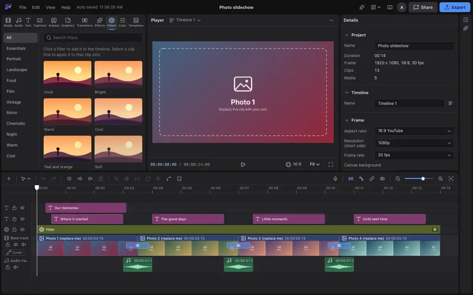Zoom in on the timeline

pyautogui.click(x=441, y=179)
